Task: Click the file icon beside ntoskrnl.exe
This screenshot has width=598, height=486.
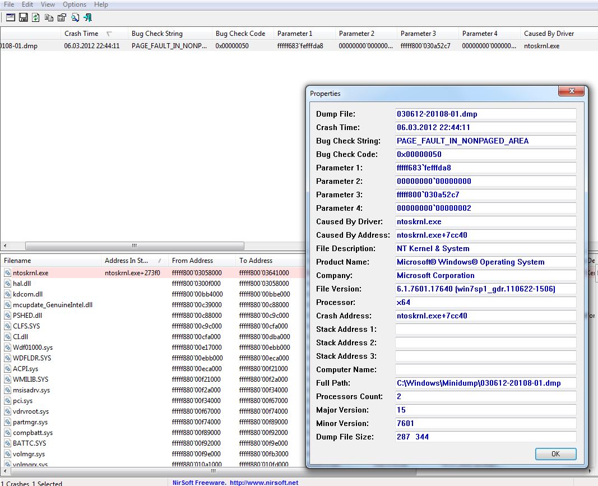Action: [x=7, y=273]
